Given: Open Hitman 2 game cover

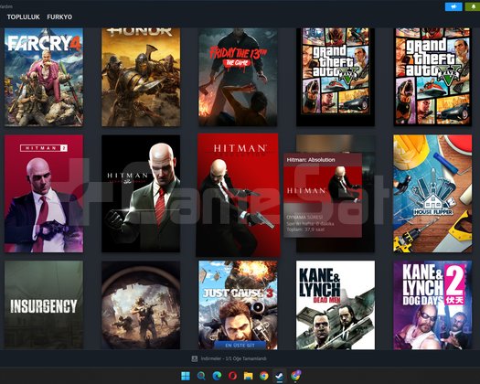Looking at the screenshot, I should pos(44,194).
